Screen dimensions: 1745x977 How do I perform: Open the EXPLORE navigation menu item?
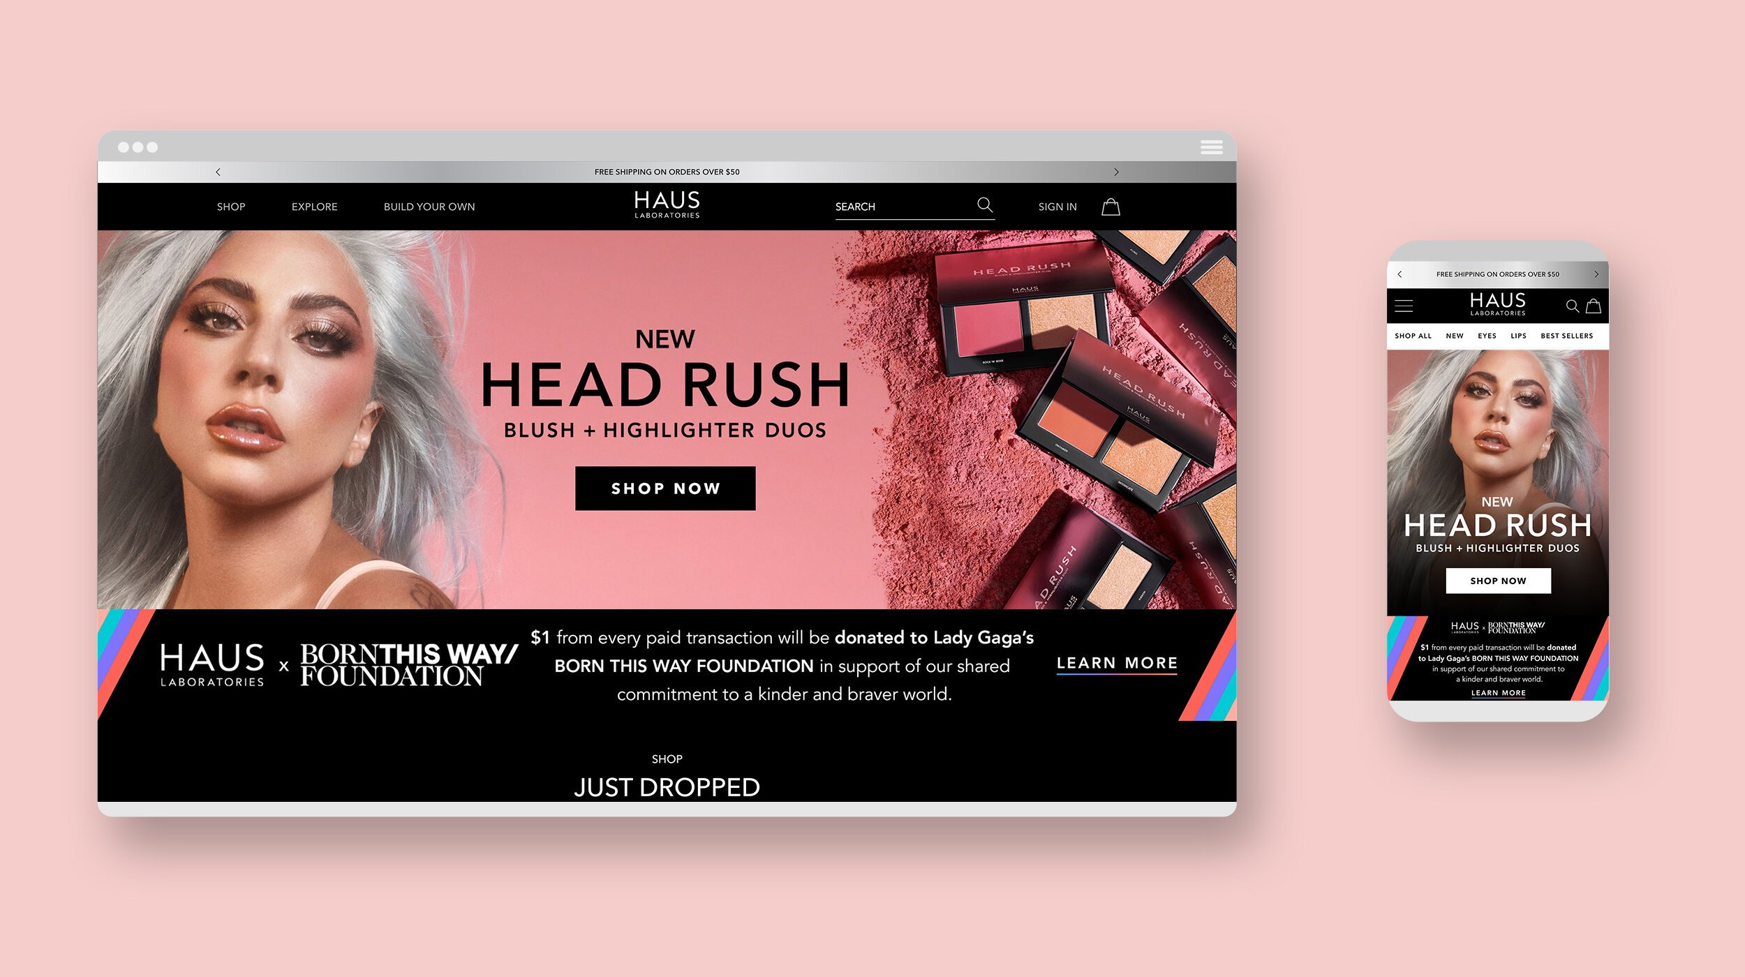click(314, 207)
